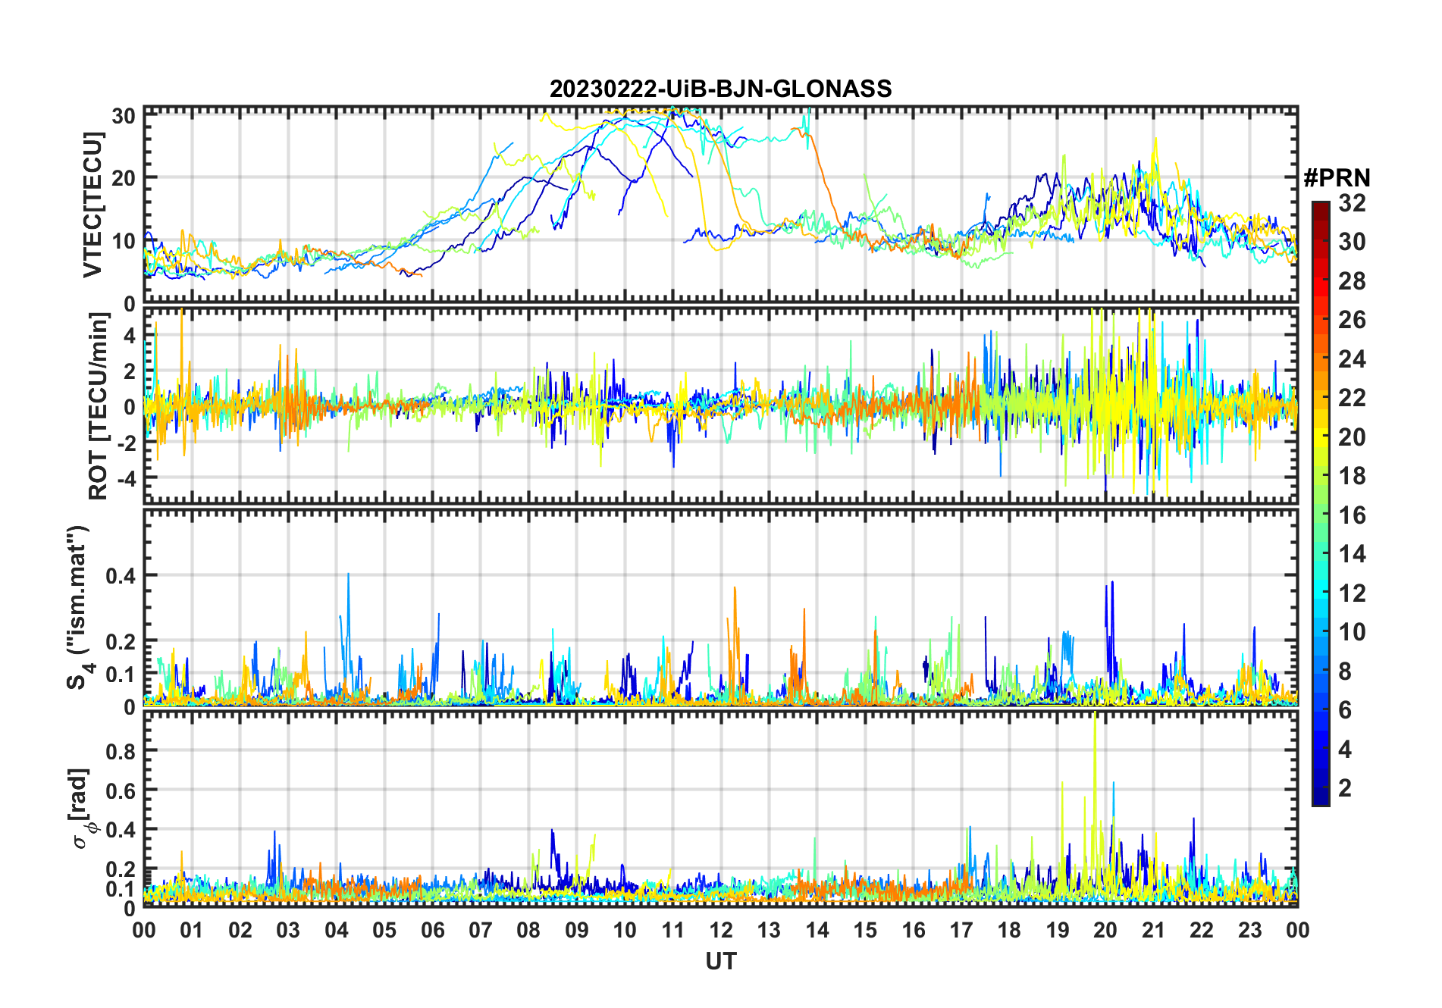Click the colorbar tick label 16
This screenshot has width=1442, height=1008.
click(x=1352, y=515)
